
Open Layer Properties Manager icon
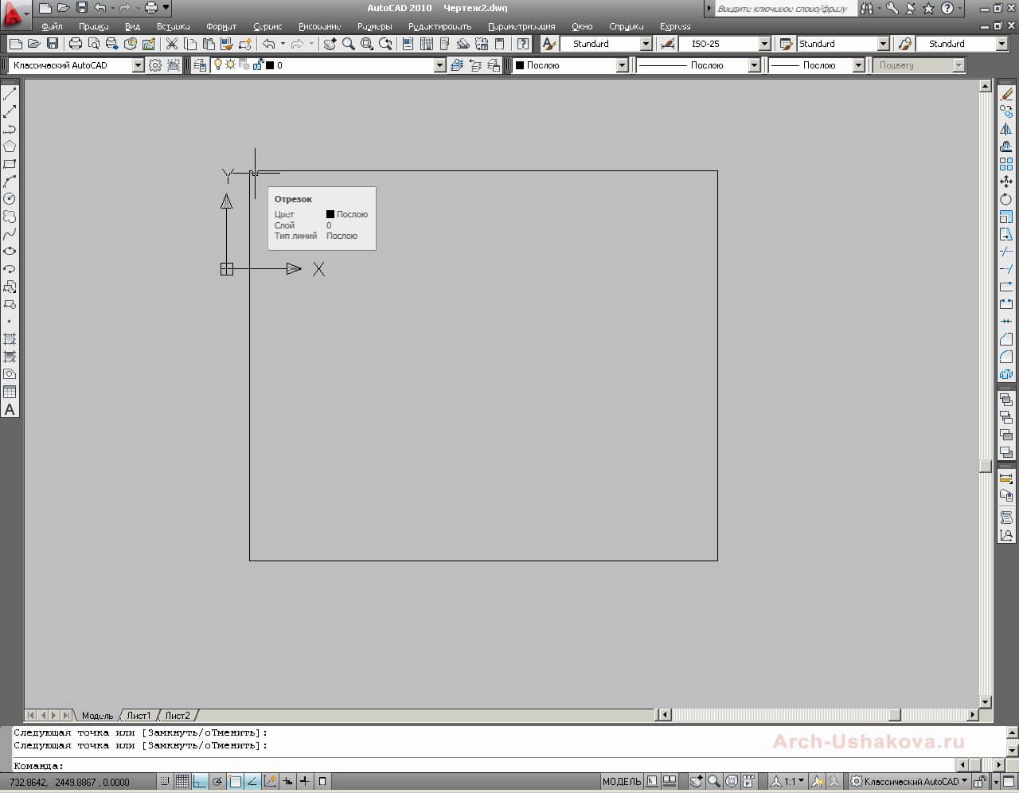(x=200, y=65)
